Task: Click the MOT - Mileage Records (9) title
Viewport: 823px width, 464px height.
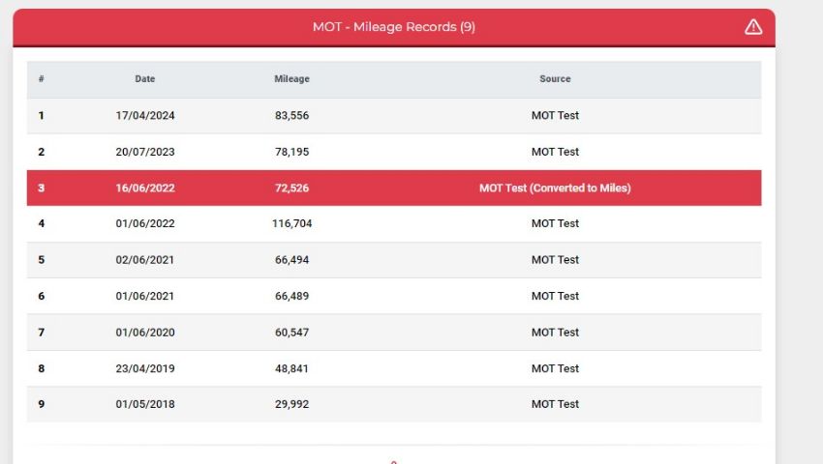Action: (393, 27)
